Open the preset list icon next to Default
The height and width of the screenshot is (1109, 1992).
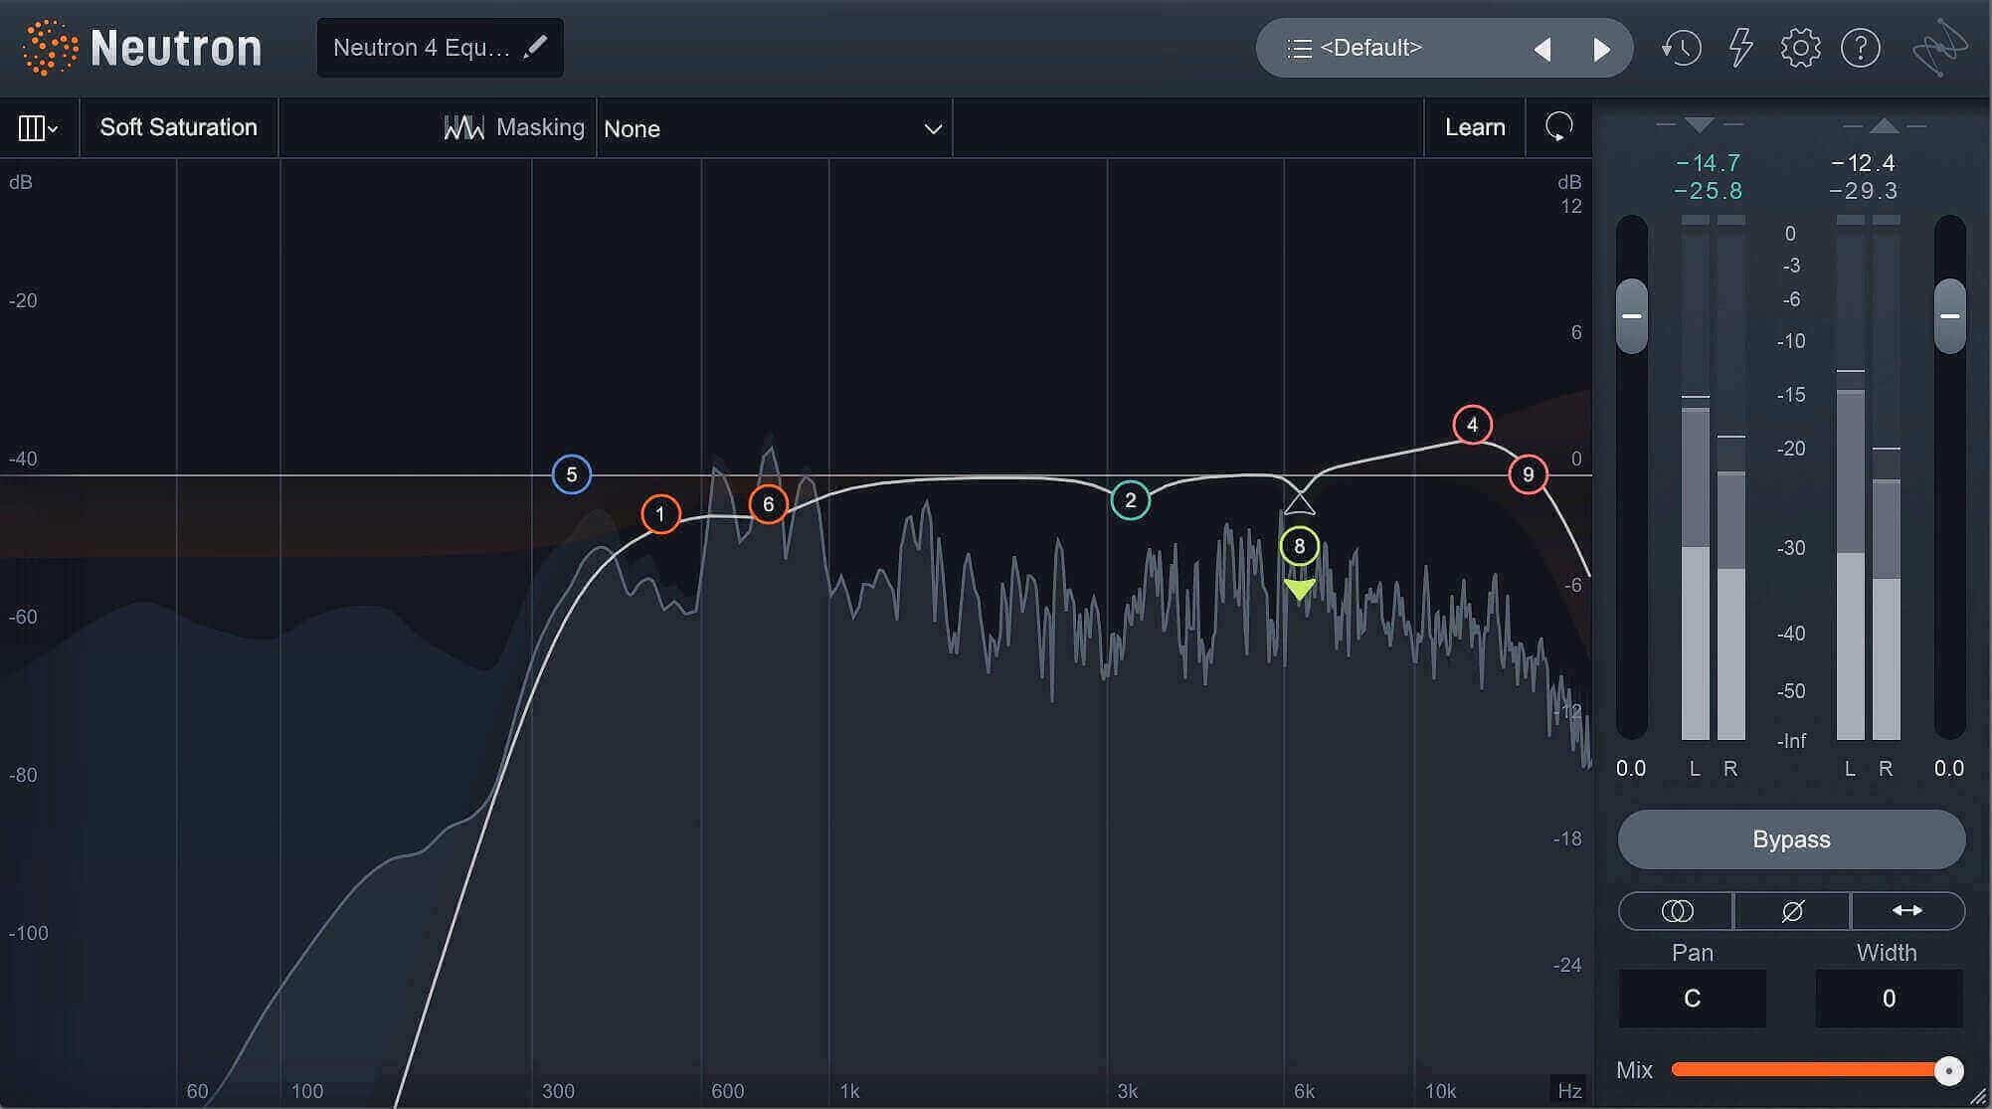(x=1299, y=48)
